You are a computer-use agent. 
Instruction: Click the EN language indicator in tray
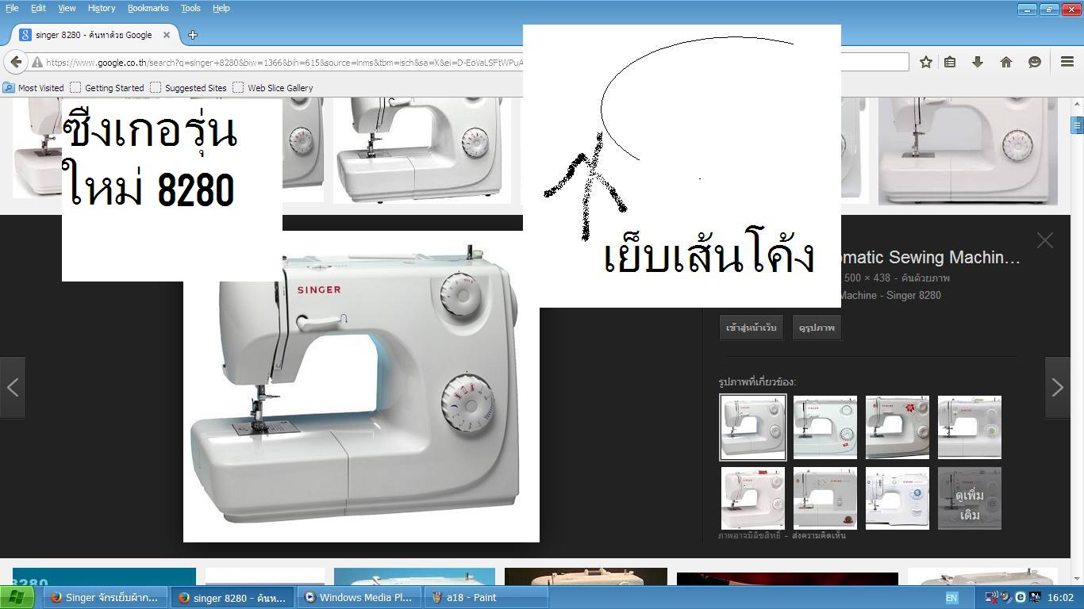(x=951, y=598)
